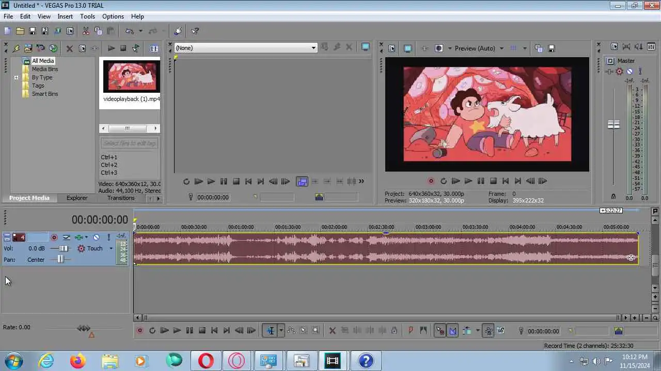661x371 pixels.
Task: Import media into the Project Media panel
Action: tap(28, 48)
